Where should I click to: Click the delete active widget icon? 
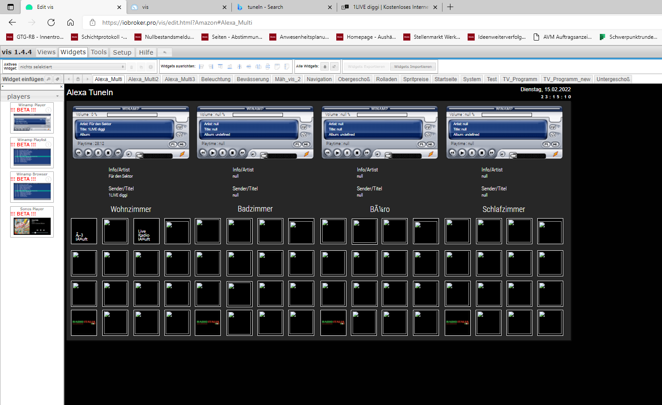(x=131, y=67)
